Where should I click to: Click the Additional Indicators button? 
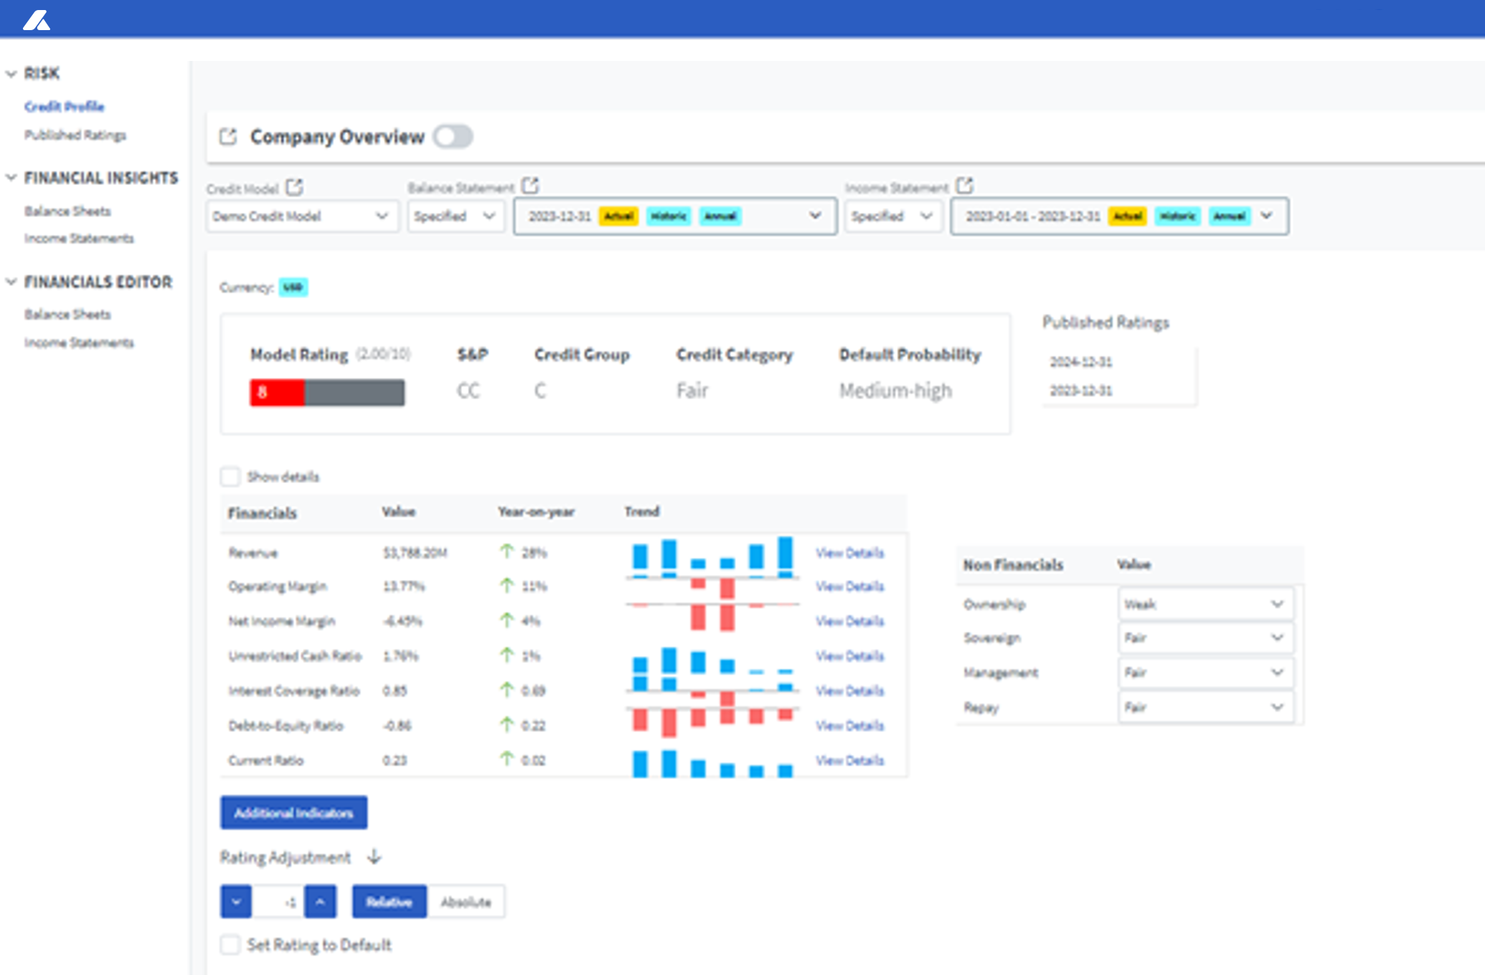294,812
